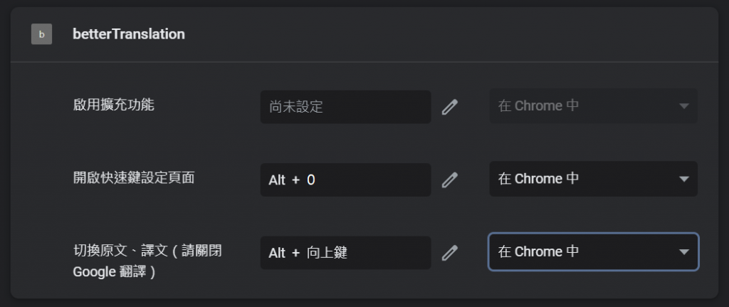Image resolution: width=729 pixels, height=307 pixels.
Task: Click the 啟用擴充功能 label
Action: 113,105
